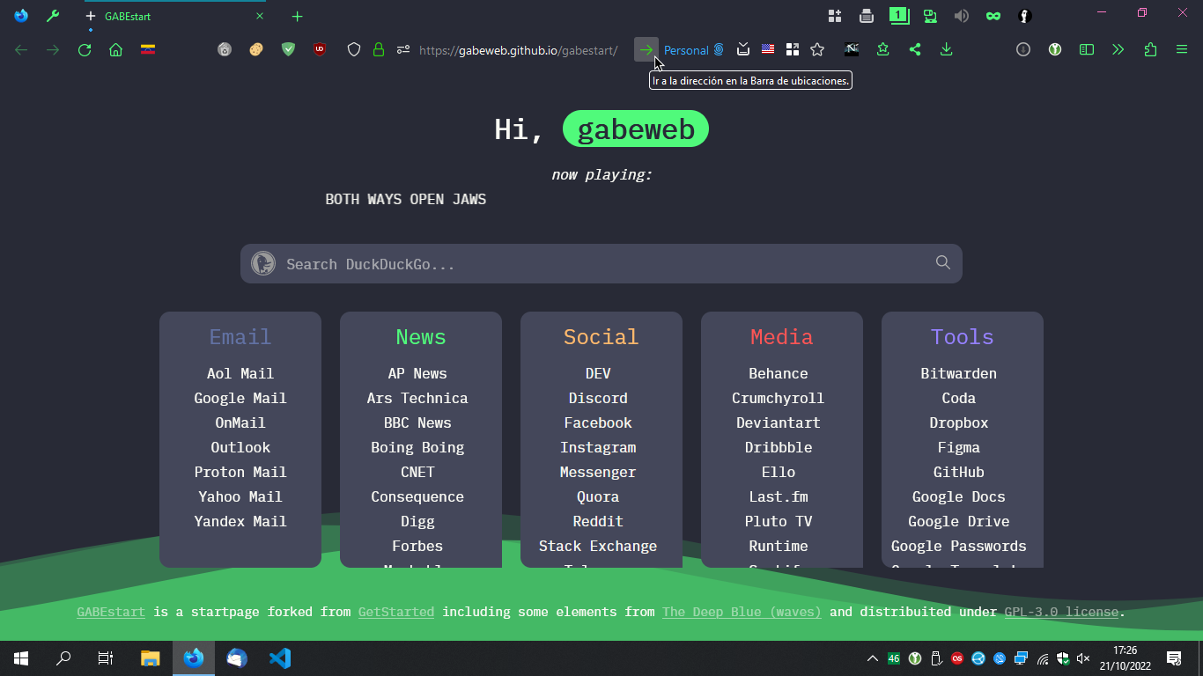
Task: Open the wrench tools icon in the tab bar
Action: pyautogui.click(x=53, y=16)
